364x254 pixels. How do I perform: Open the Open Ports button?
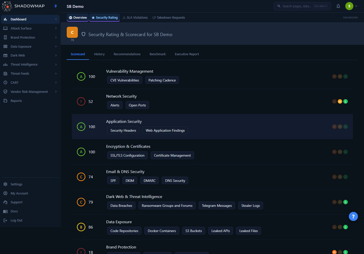click(x=137, y=105)
